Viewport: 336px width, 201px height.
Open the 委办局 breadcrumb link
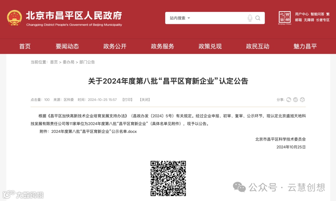(68, 62)
